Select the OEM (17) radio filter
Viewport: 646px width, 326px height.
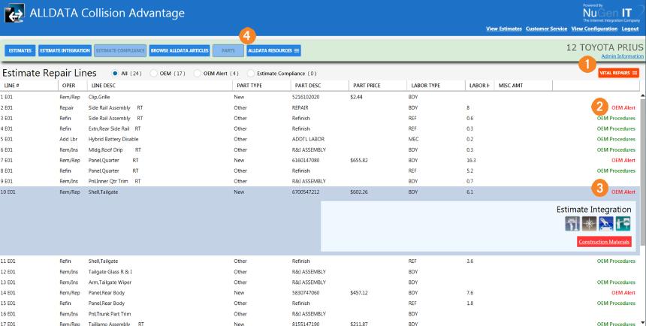tap(153, 74)
